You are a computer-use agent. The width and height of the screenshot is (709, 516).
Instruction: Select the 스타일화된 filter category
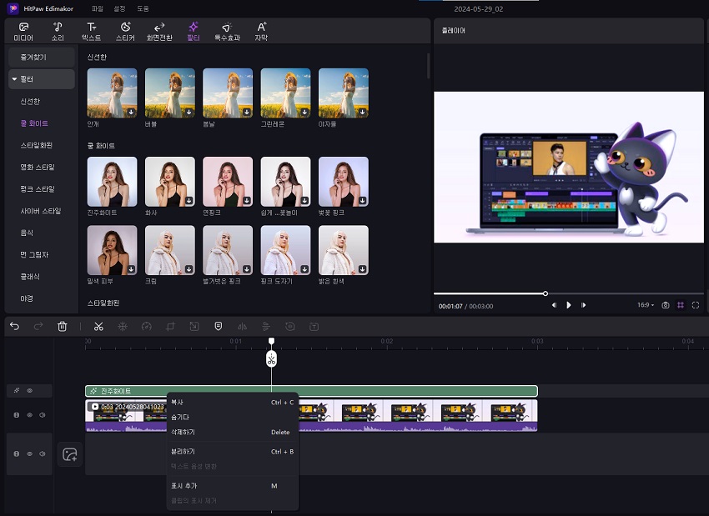[36, 145]
